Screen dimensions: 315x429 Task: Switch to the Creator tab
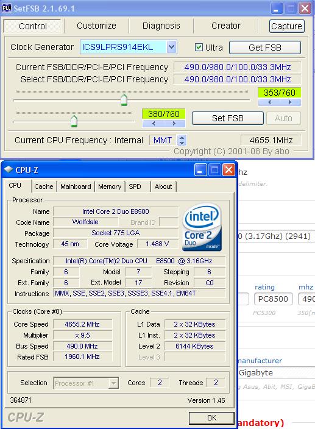coord(226,26)
